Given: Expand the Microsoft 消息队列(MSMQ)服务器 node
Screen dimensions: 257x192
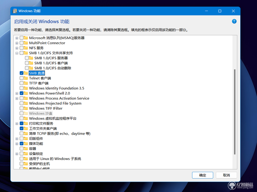Looking at the screenshot, I should 17,38.
